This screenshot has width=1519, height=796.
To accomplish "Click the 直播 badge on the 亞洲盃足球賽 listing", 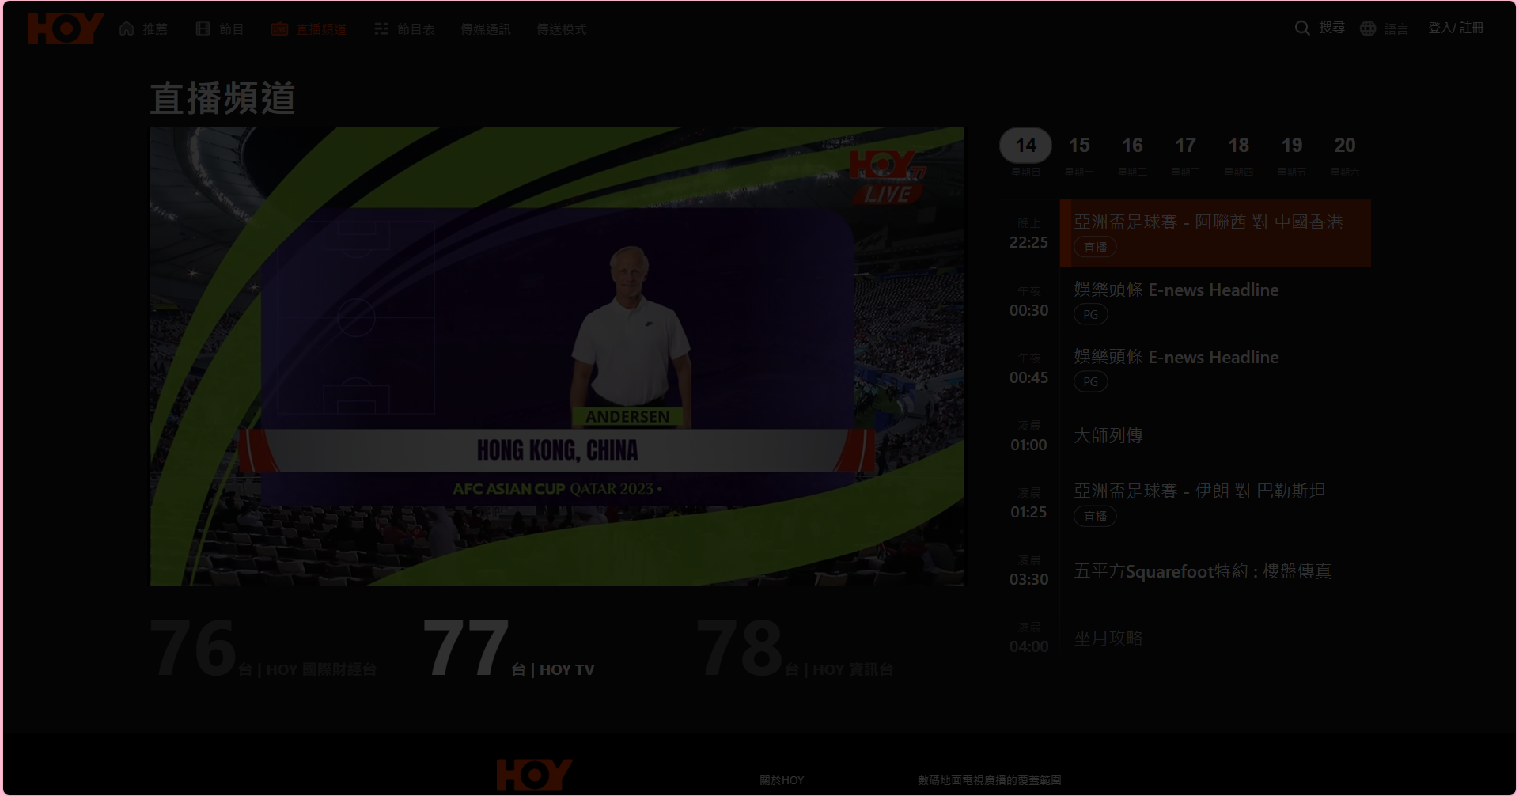I will (x=1095, y=246).
